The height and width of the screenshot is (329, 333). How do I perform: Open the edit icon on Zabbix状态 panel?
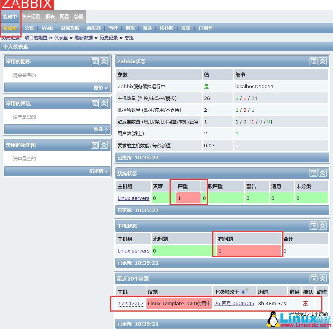(313, 61)
